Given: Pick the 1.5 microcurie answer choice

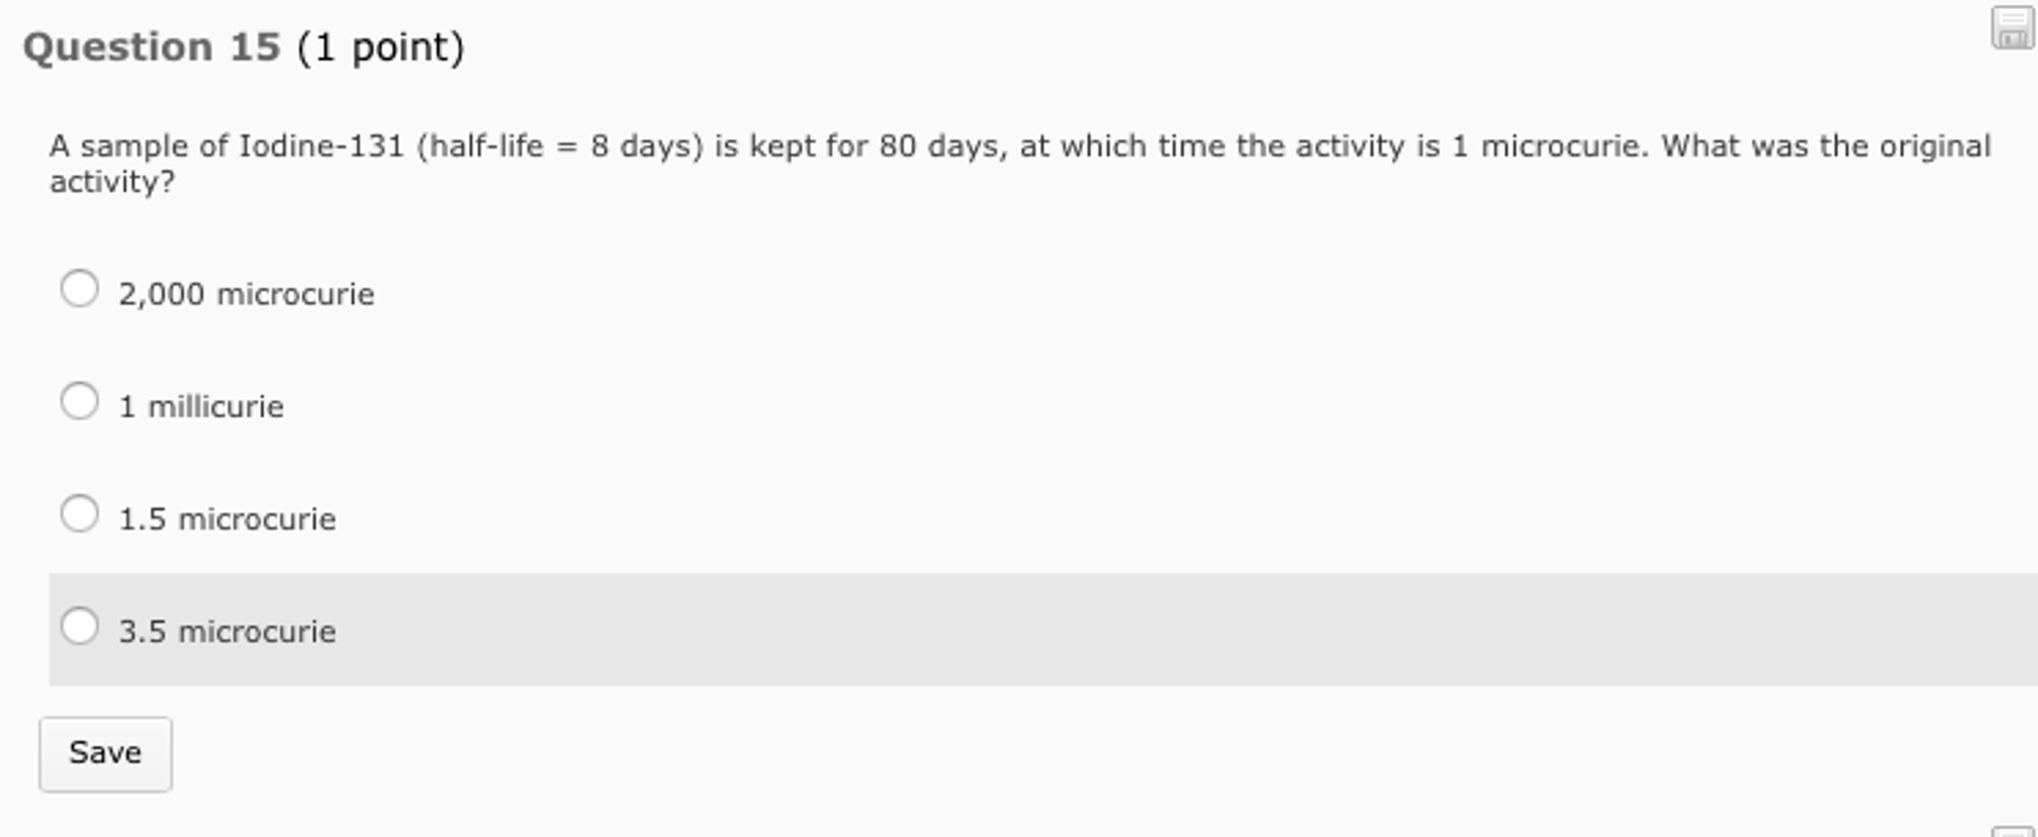Looking at the screenshot, I should (x=81, y=513).
